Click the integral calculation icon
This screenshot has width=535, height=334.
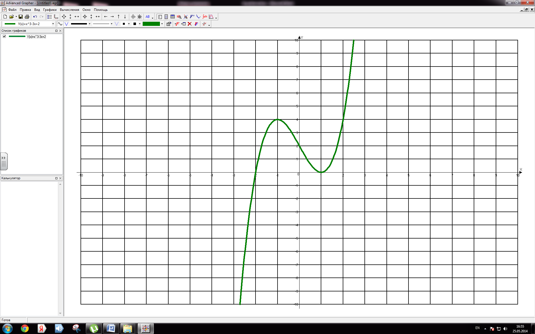[x=205, y=17]
